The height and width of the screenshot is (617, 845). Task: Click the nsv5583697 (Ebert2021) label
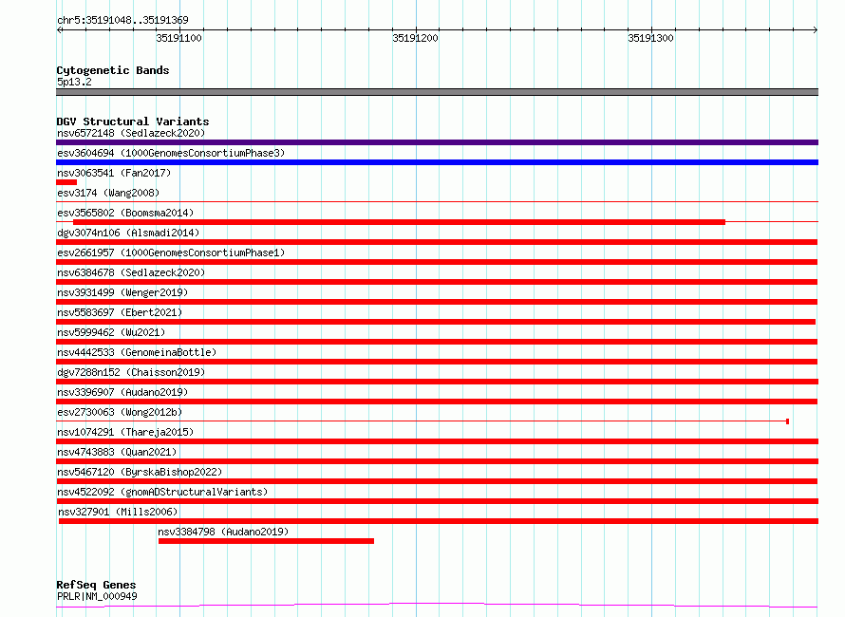click(120, 312)
